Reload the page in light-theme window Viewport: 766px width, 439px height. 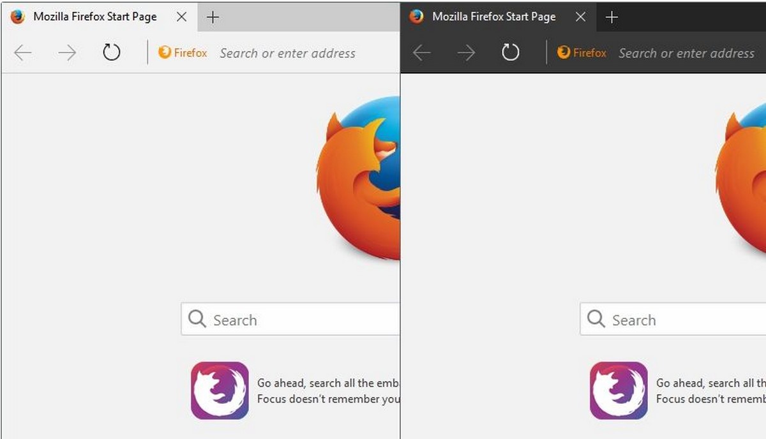pyautogui.click(x=112, y=52)
